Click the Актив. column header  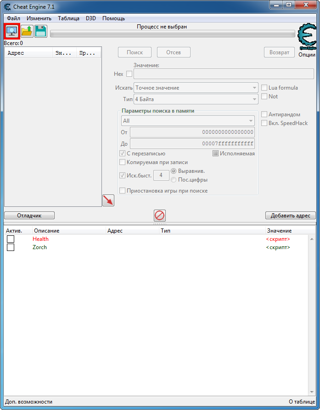pos(18,231)
